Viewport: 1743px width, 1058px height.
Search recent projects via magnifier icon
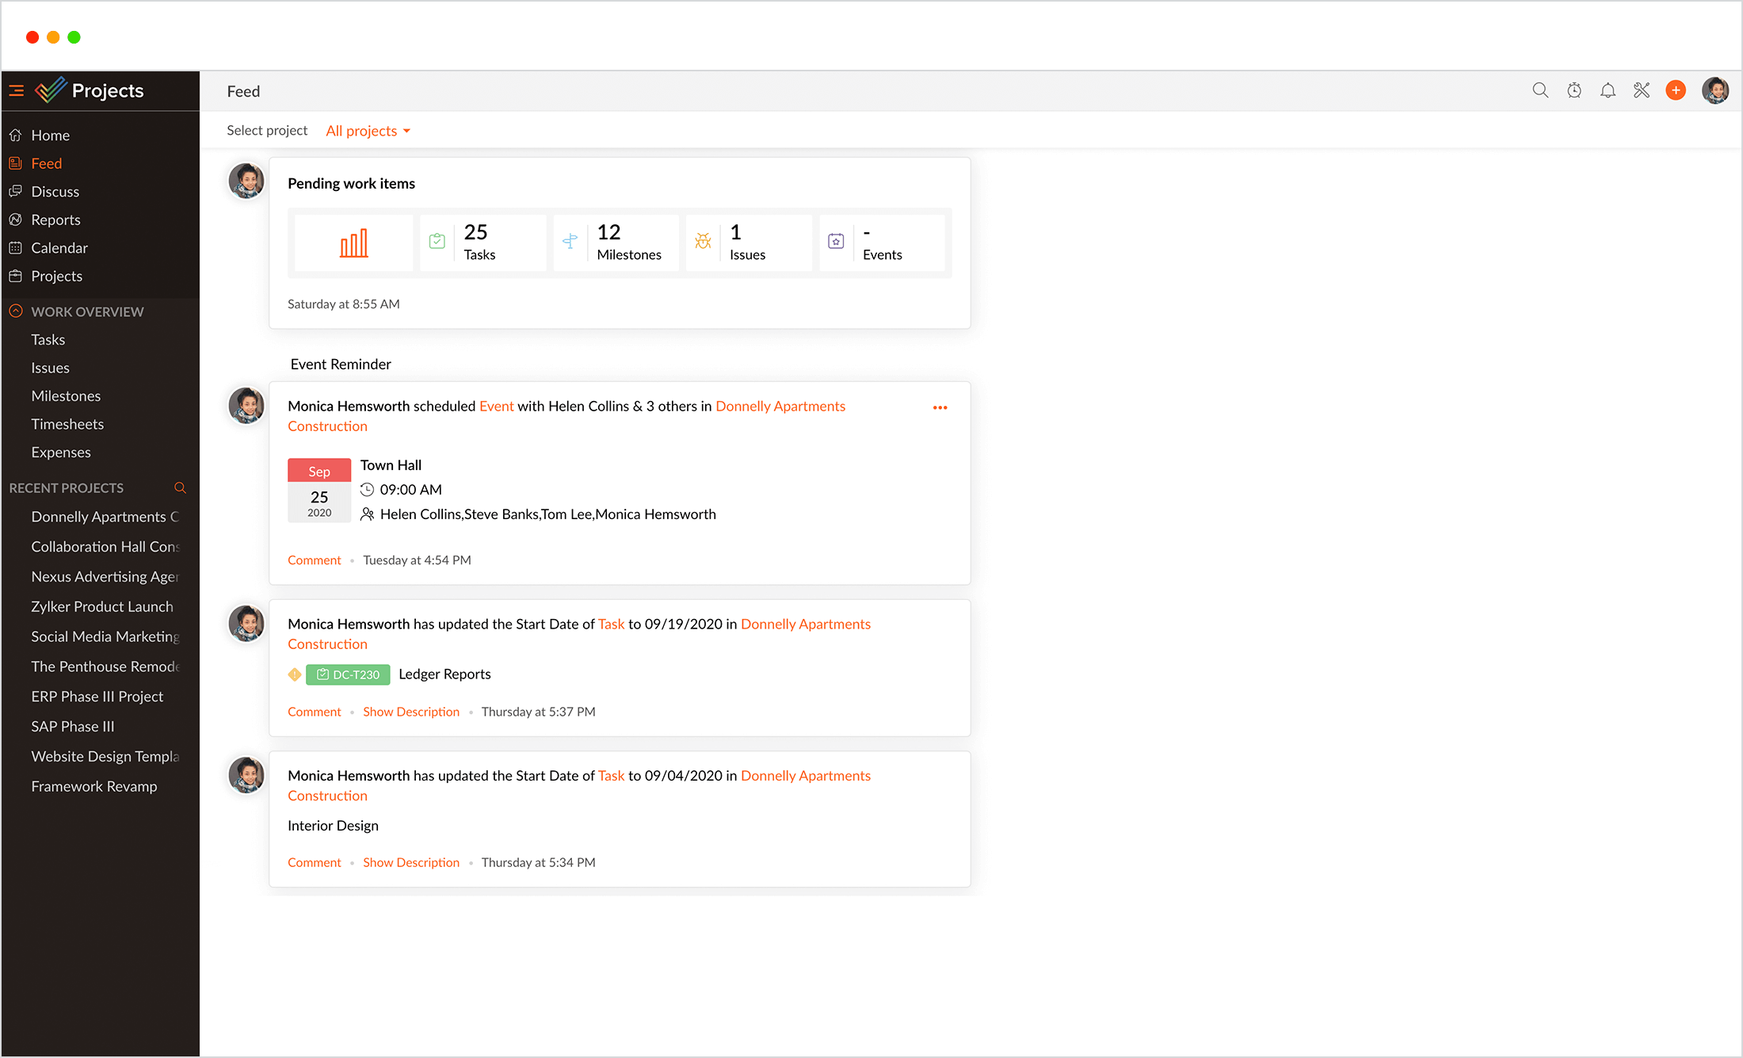[180, 488]
